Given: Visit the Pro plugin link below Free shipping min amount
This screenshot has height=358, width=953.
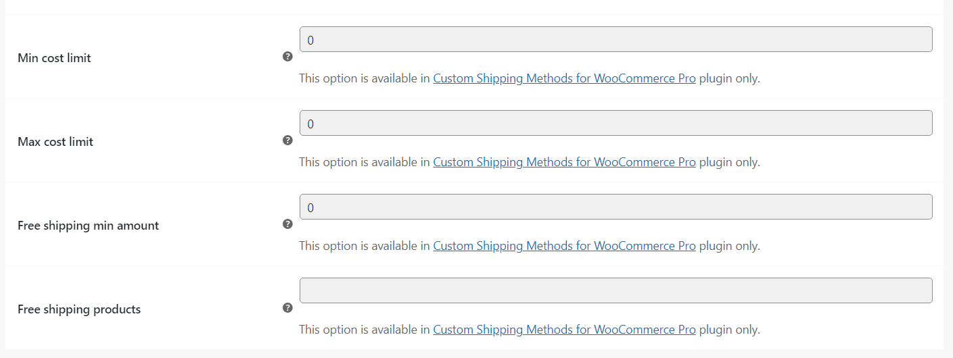Looking at the screenshot, I should [x=564, y=246].
